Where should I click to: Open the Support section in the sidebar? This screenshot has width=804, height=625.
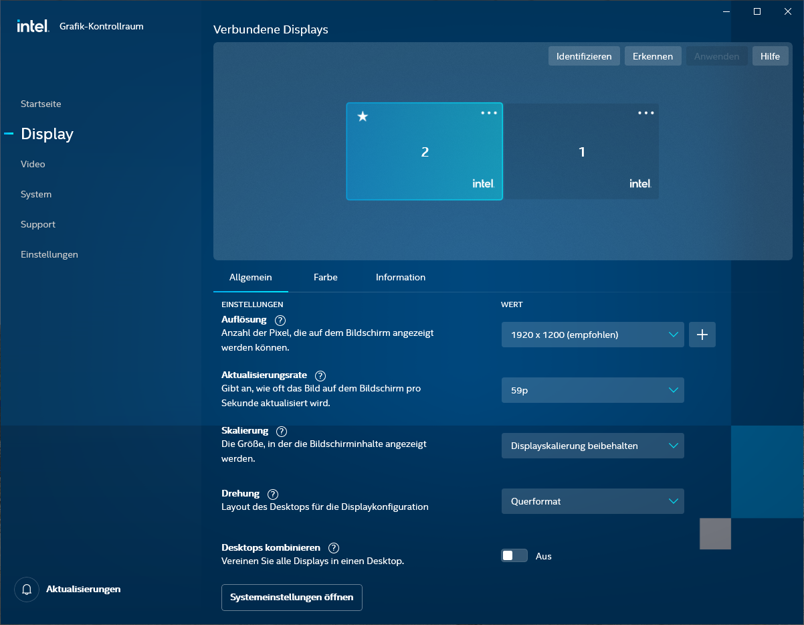point(38,225)
